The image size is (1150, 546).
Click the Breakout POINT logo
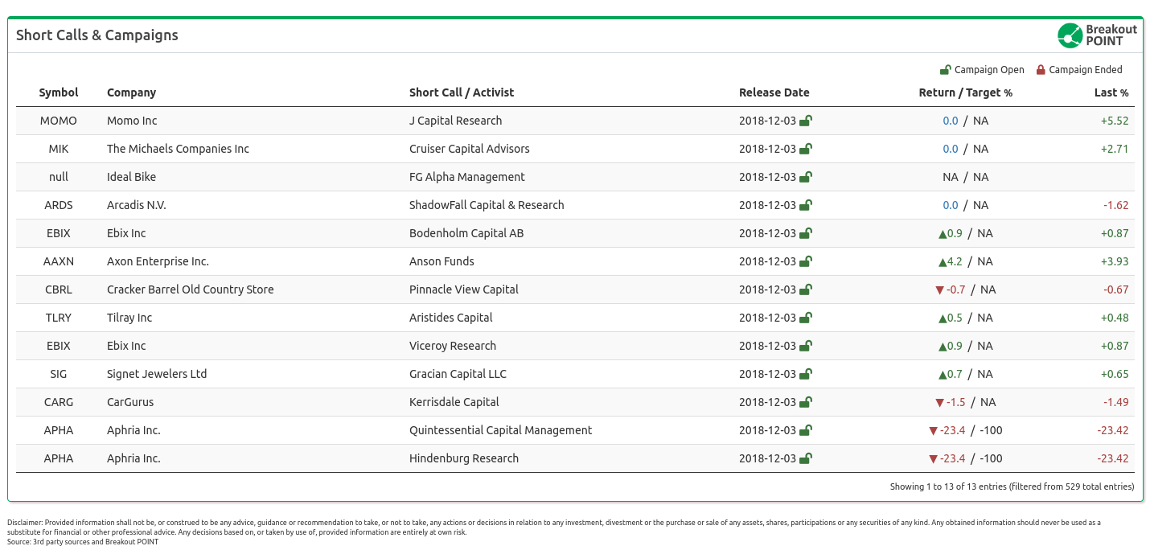1097,35
